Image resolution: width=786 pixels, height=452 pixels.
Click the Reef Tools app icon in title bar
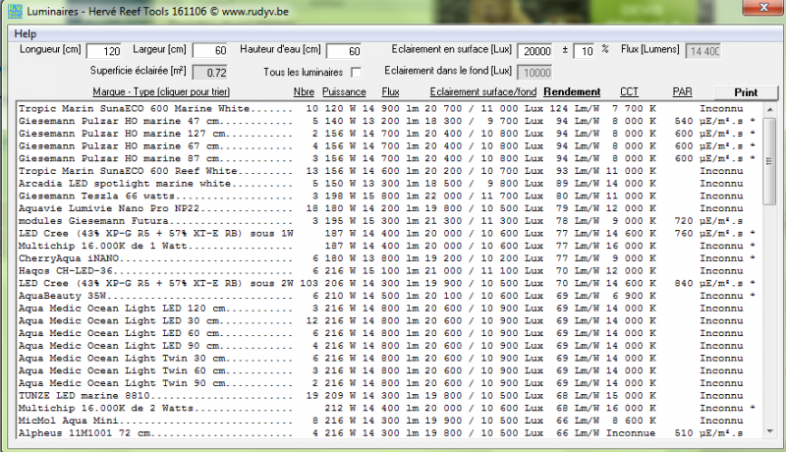(15, 11)
